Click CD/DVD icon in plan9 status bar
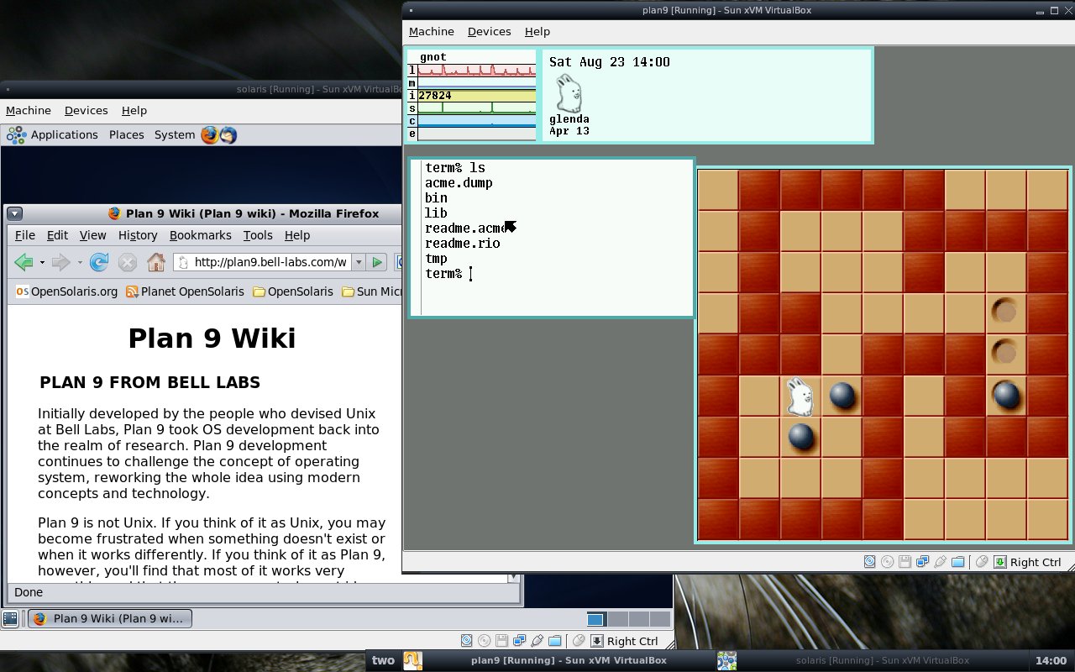The height and width of the screenshot is (672, 1075). pyautogui.click(x=887, y=562)
